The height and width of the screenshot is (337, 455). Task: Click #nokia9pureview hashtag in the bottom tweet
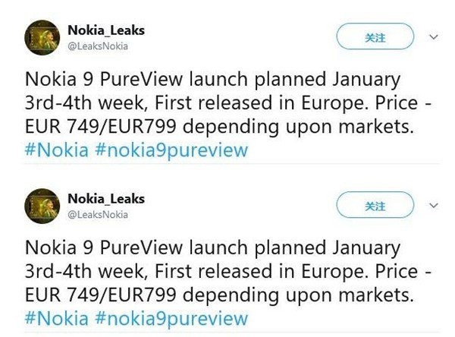coord(171,318)
